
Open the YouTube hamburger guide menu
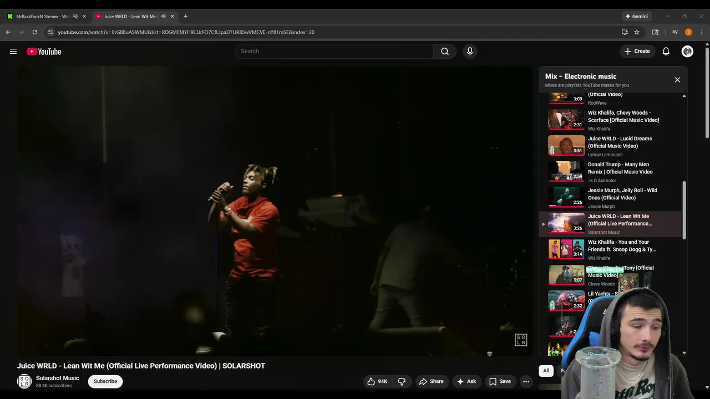point(13,52)
